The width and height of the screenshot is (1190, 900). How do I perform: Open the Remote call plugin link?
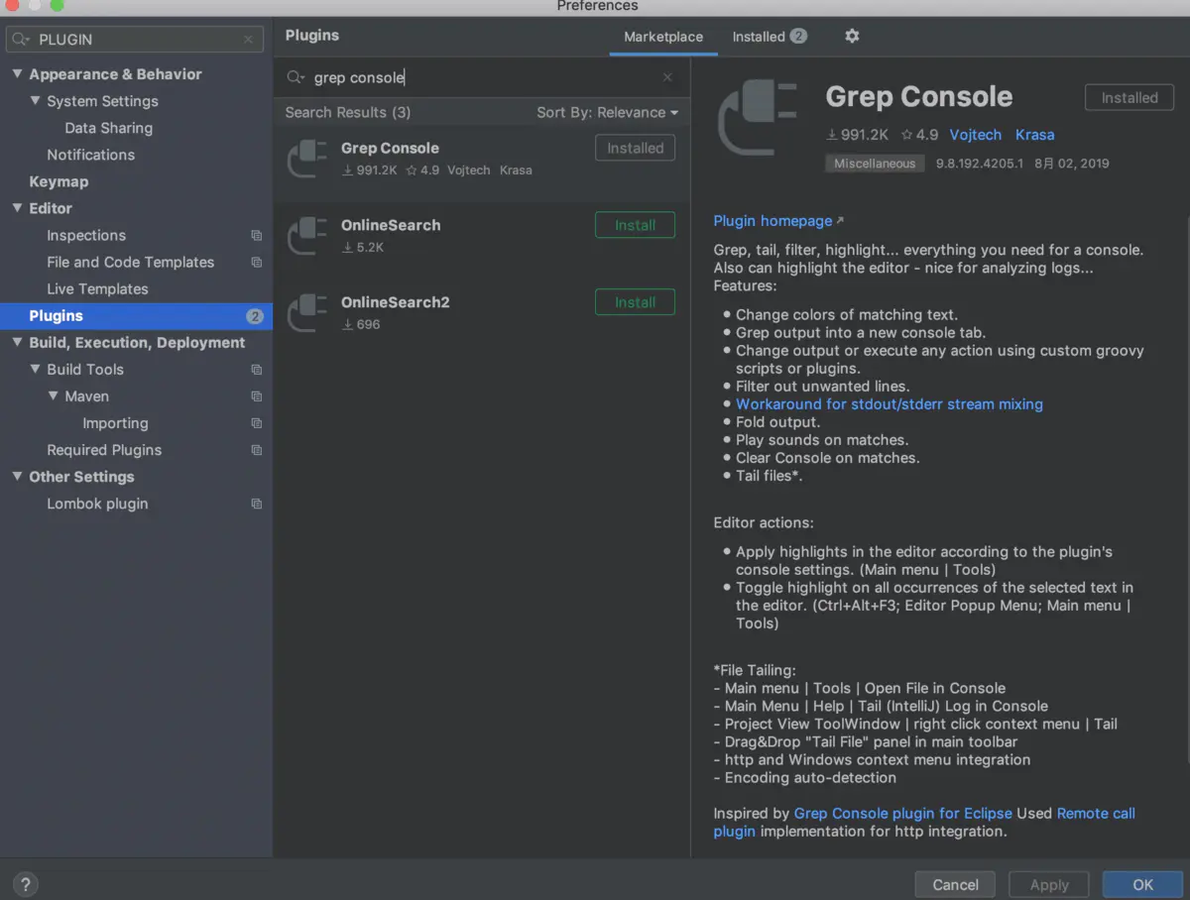pyautogui.click(x=1096, y=814)
